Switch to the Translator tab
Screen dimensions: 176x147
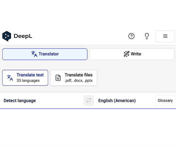click(45, 54)
